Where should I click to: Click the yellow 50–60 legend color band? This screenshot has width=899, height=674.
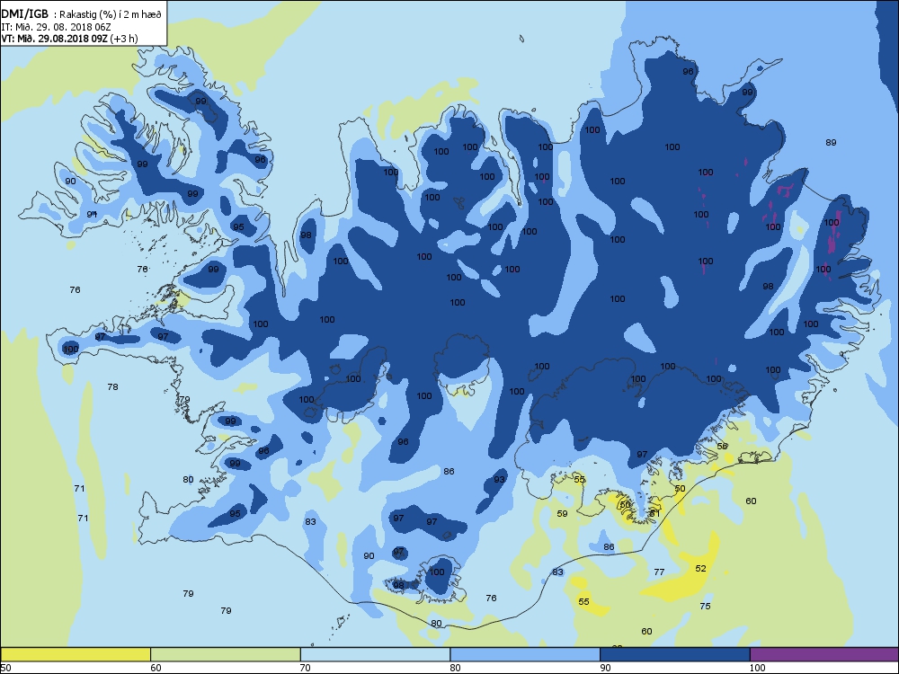click(x=76, y=654)
